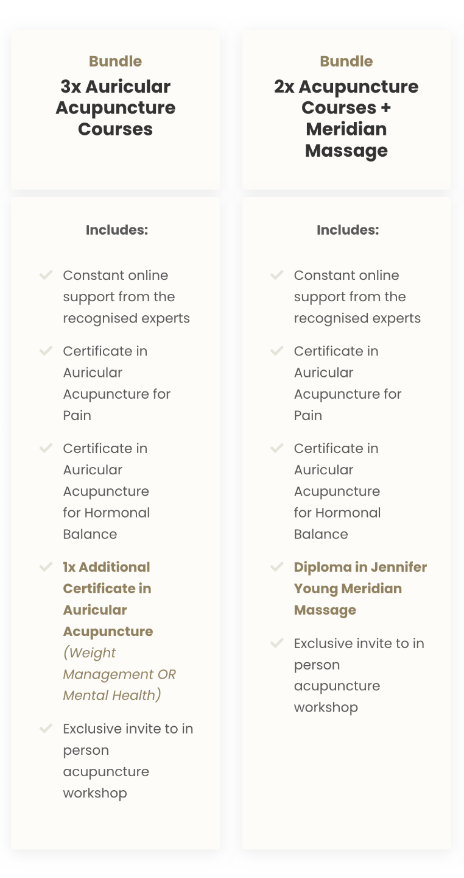Click checkmark beside right 'Hormonal Balance' certificate
The height and width of the screenshot is (878, 464).
click(277, 449)
